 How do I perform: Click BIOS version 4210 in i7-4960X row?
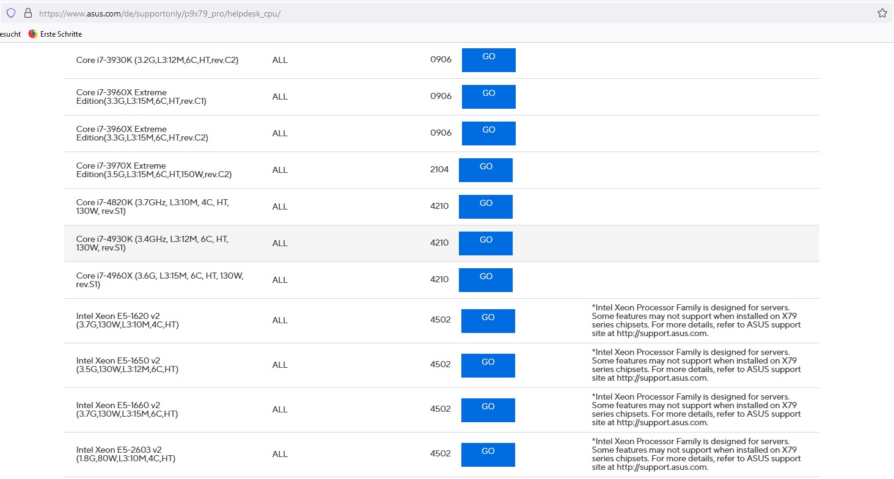pyautogui.click(x=439, y=279)
